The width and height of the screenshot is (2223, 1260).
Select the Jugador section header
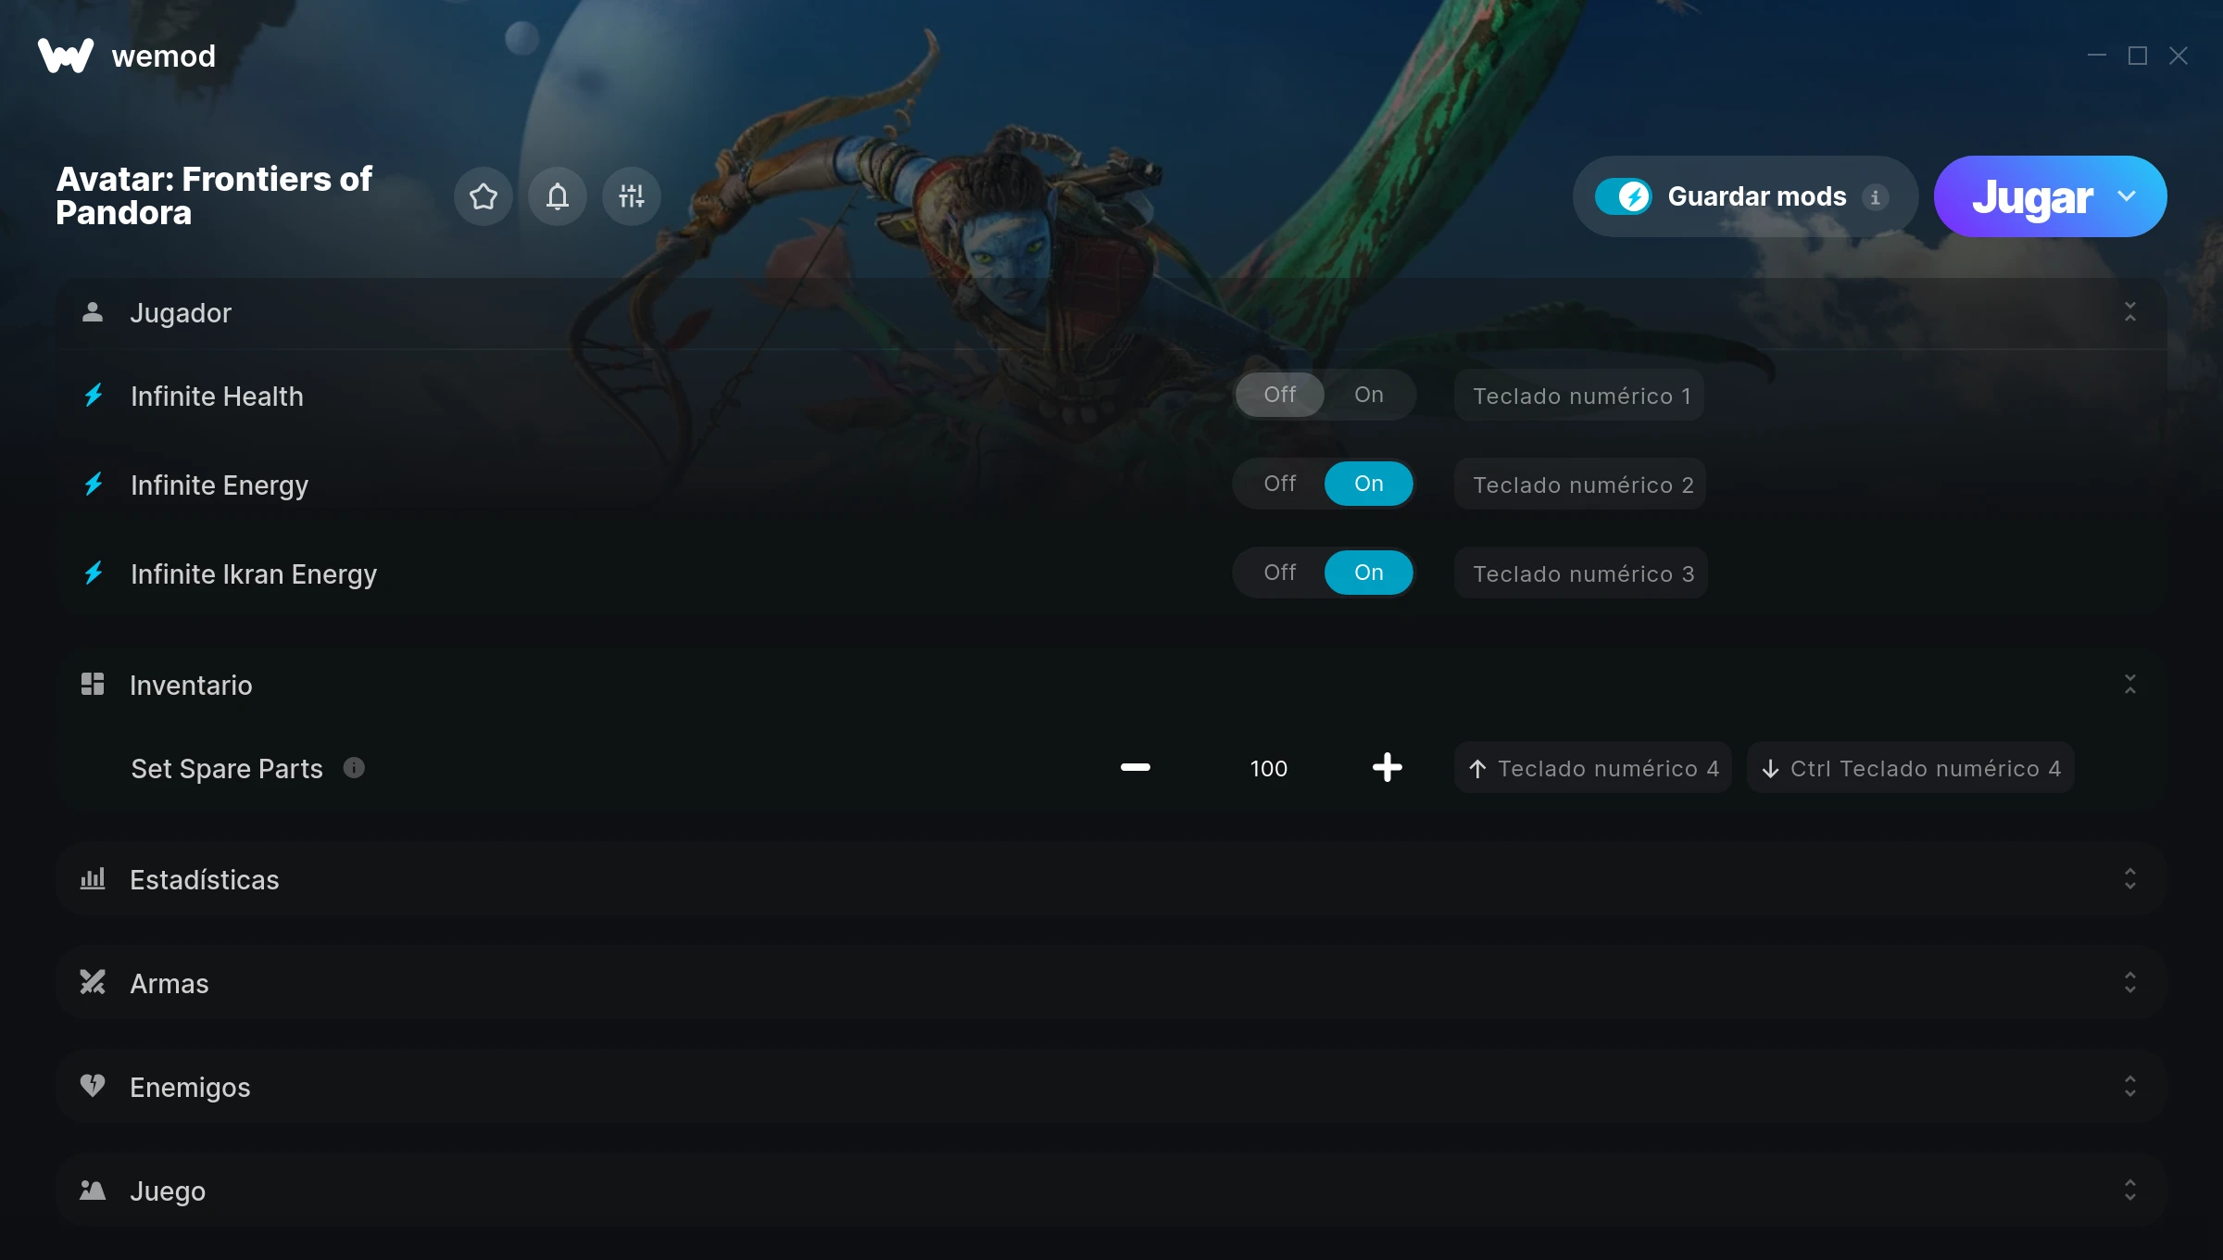point(1111,313)
